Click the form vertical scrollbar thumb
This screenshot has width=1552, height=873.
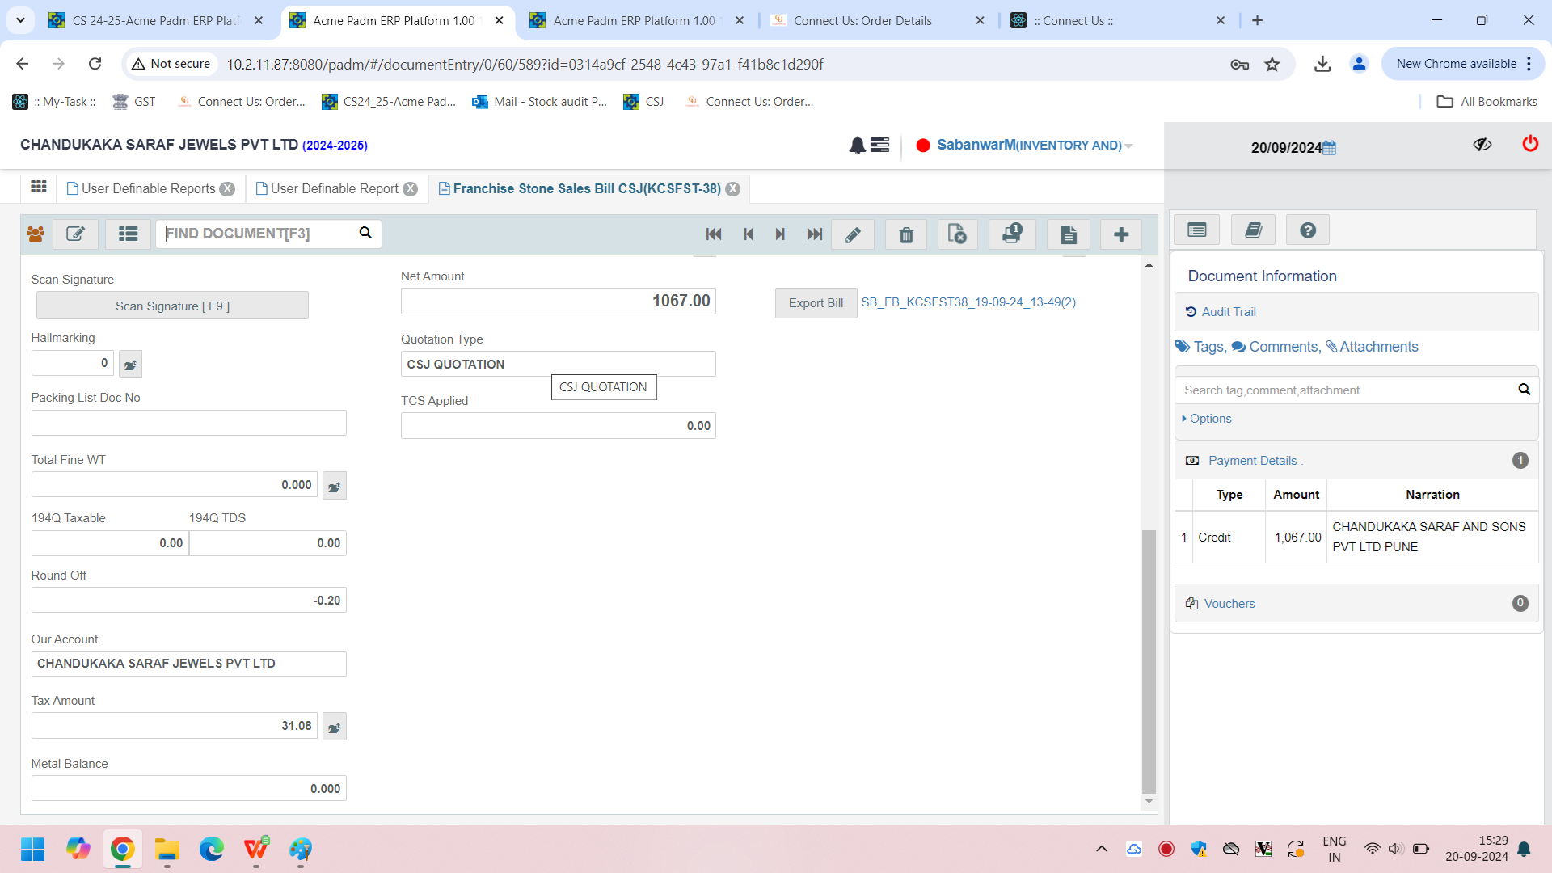tap(1149, 661)
